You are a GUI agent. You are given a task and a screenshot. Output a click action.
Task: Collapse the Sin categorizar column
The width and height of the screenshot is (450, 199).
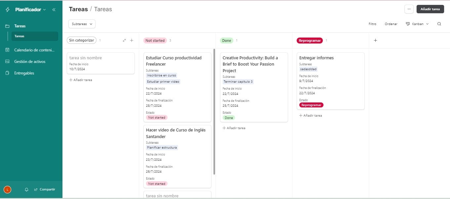[124, 41]
